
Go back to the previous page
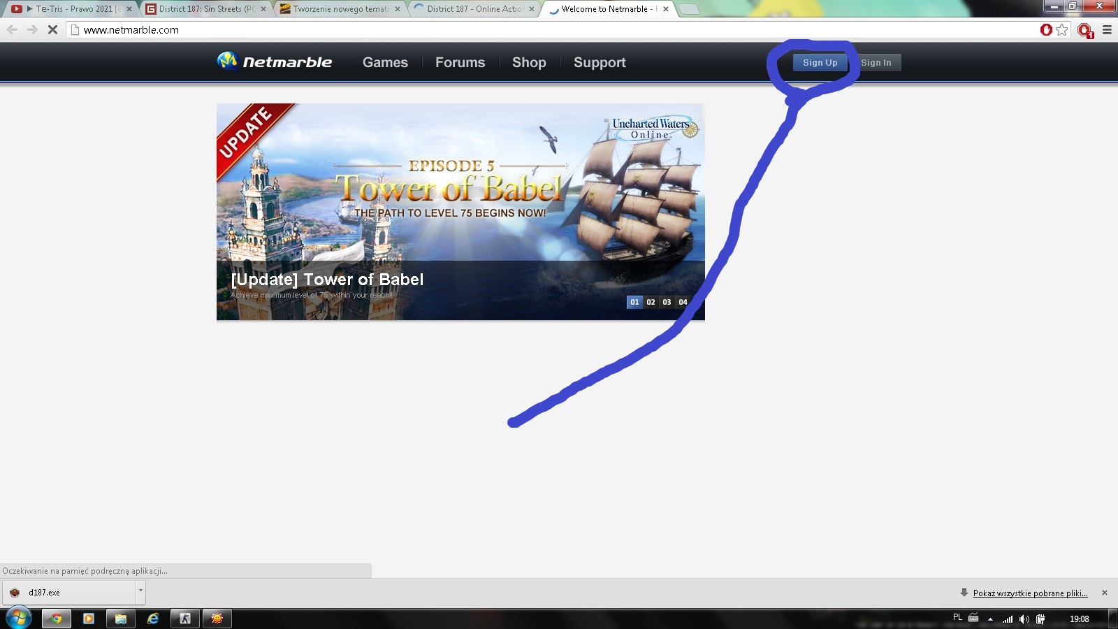tap(12, 29)
